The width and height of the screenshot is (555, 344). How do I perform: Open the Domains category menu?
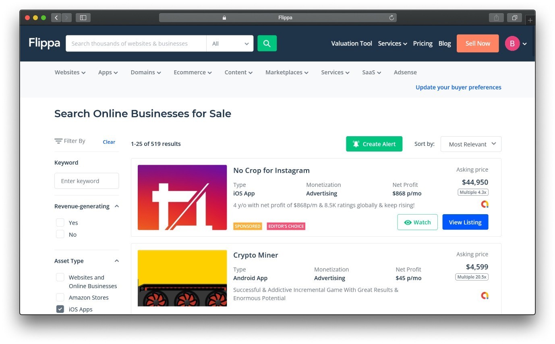tap(146, 72)
